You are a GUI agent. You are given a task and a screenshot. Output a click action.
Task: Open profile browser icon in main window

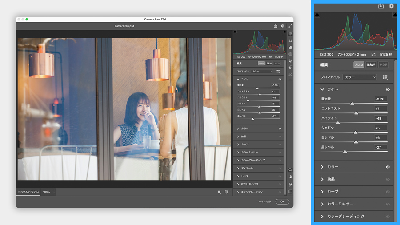click(278, 72)
